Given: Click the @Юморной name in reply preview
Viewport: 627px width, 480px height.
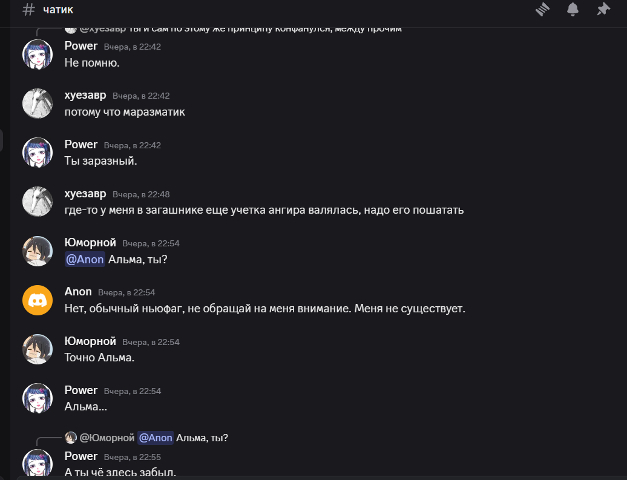Looking at the screenshot, I should coord(107,438).
